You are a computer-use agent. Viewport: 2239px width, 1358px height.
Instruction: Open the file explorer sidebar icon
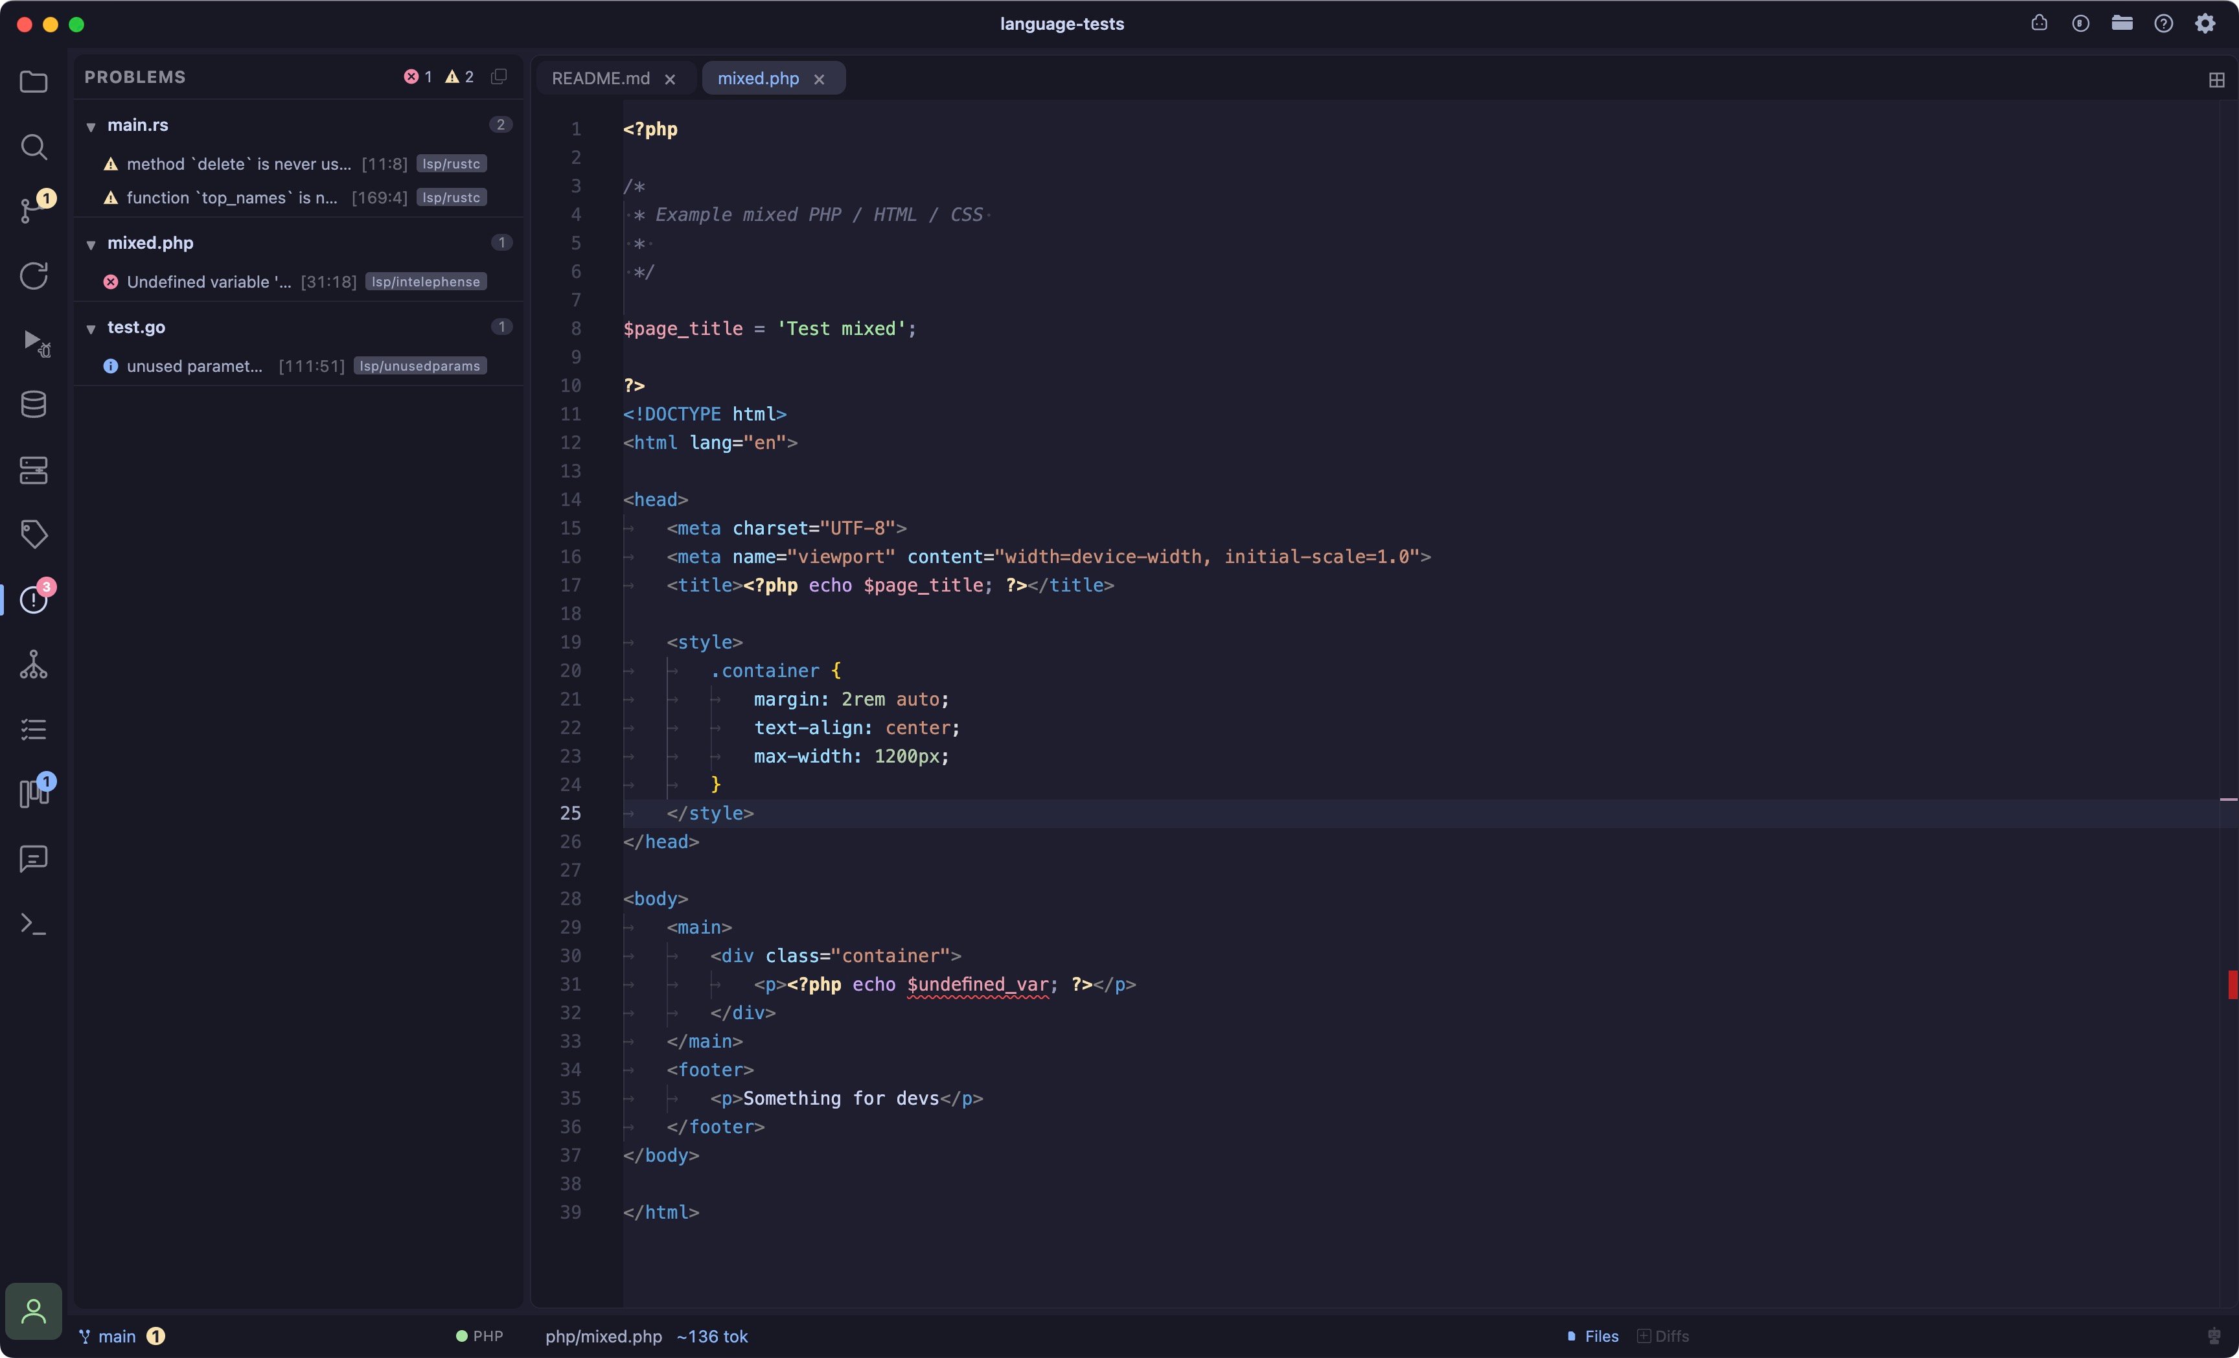click(x=34, y=82)
